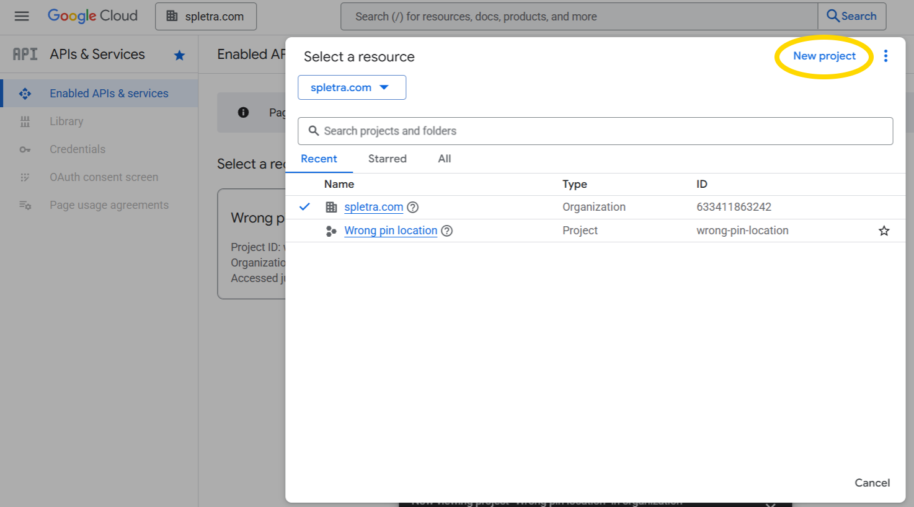Image resolution: width=914 pixels, height=507 pixels.
Task: Click the help icon beside Wrong pin location
Action: (446, 231)
